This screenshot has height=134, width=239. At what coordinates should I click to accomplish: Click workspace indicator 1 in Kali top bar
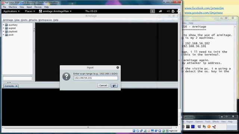click(x=153, y=11)
